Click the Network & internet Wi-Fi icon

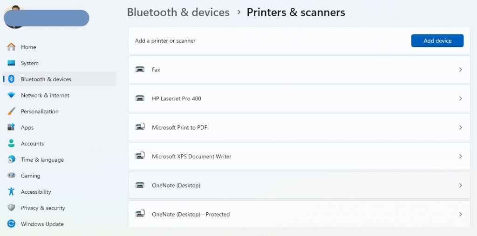[x=11, y=95]
